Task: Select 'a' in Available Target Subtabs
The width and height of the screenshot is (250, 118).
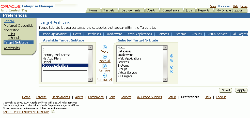Action: coord(65,48)
